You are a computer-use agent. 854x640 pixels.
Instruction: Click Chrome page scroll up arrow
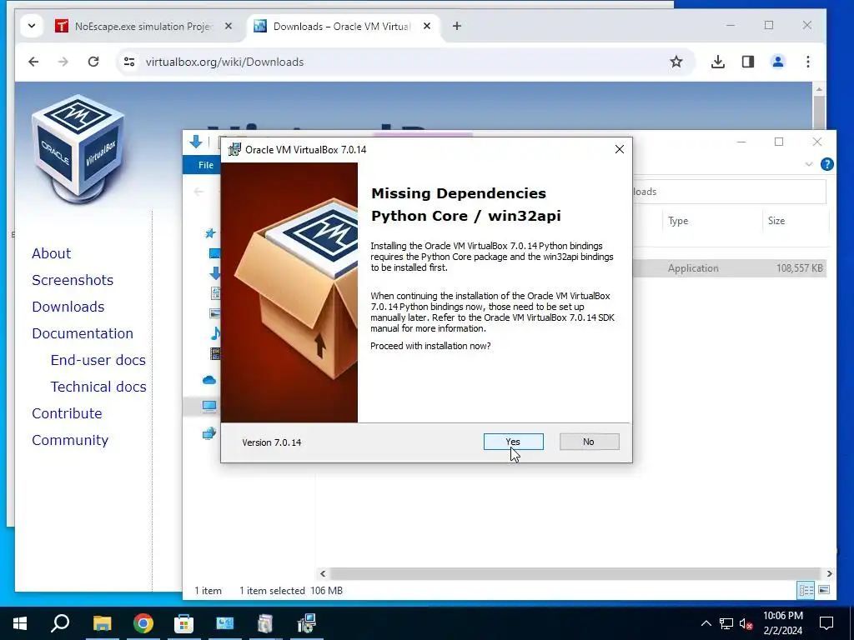click(x=819, y=89)
